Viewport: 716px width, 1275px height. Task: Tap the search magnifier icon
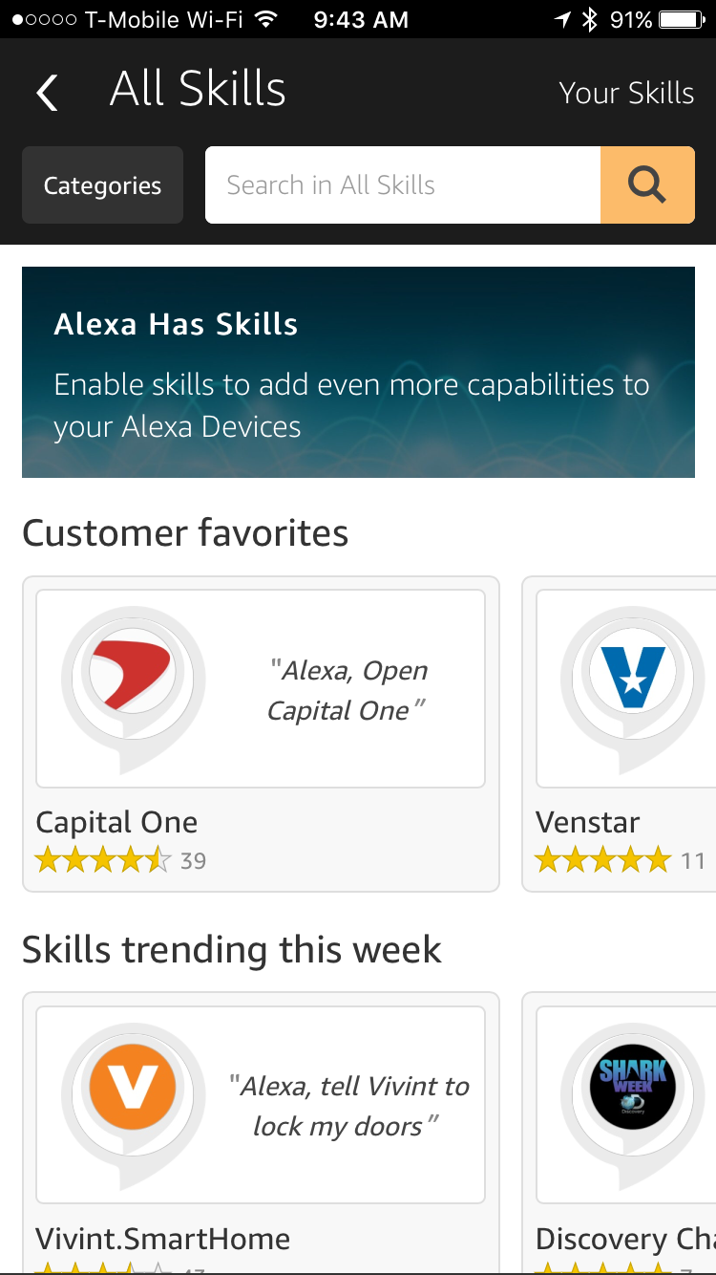pos(647,184)
